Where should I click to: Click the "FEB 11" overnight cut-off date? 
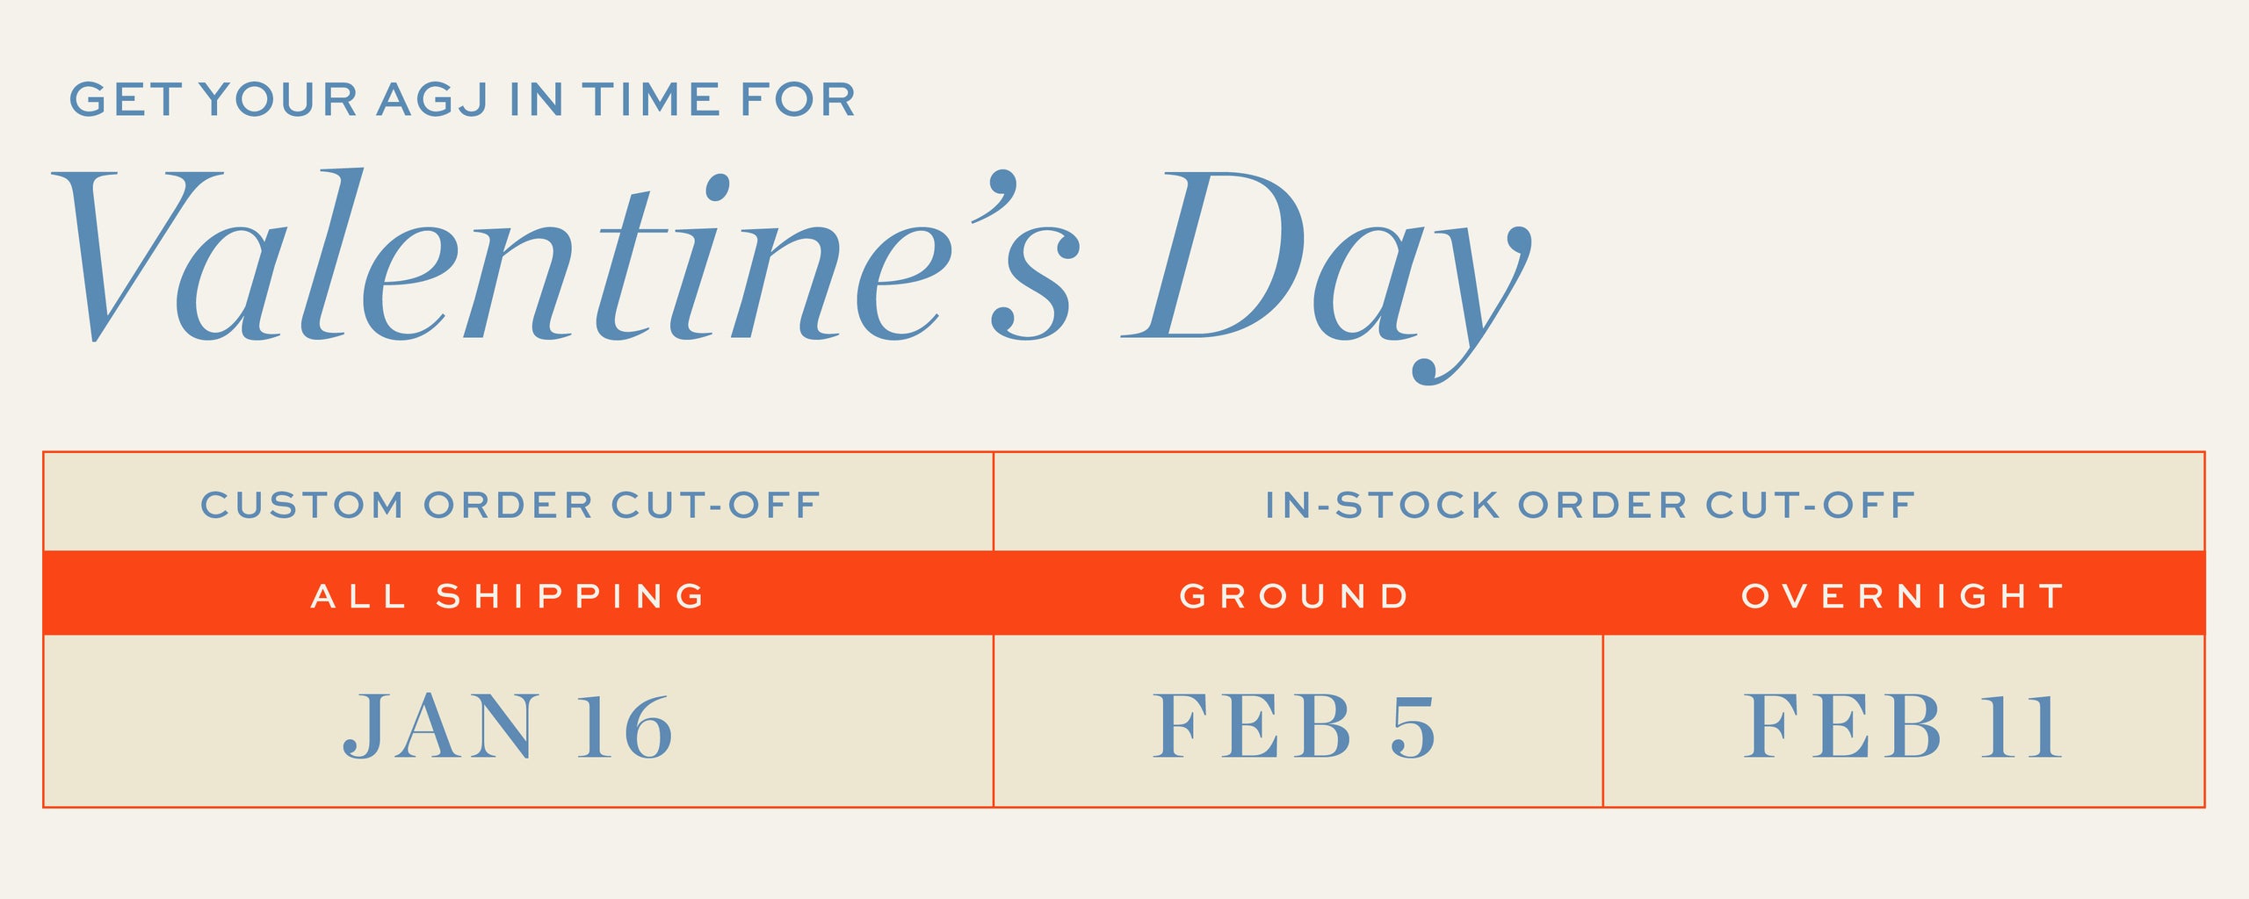(x=1903, y=726)
